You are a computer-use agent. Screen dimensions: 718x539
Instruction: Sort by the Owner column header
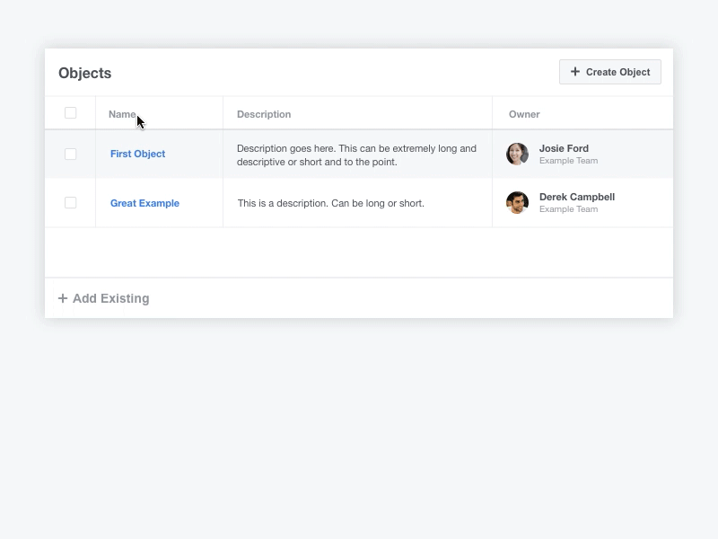(524, 114)
